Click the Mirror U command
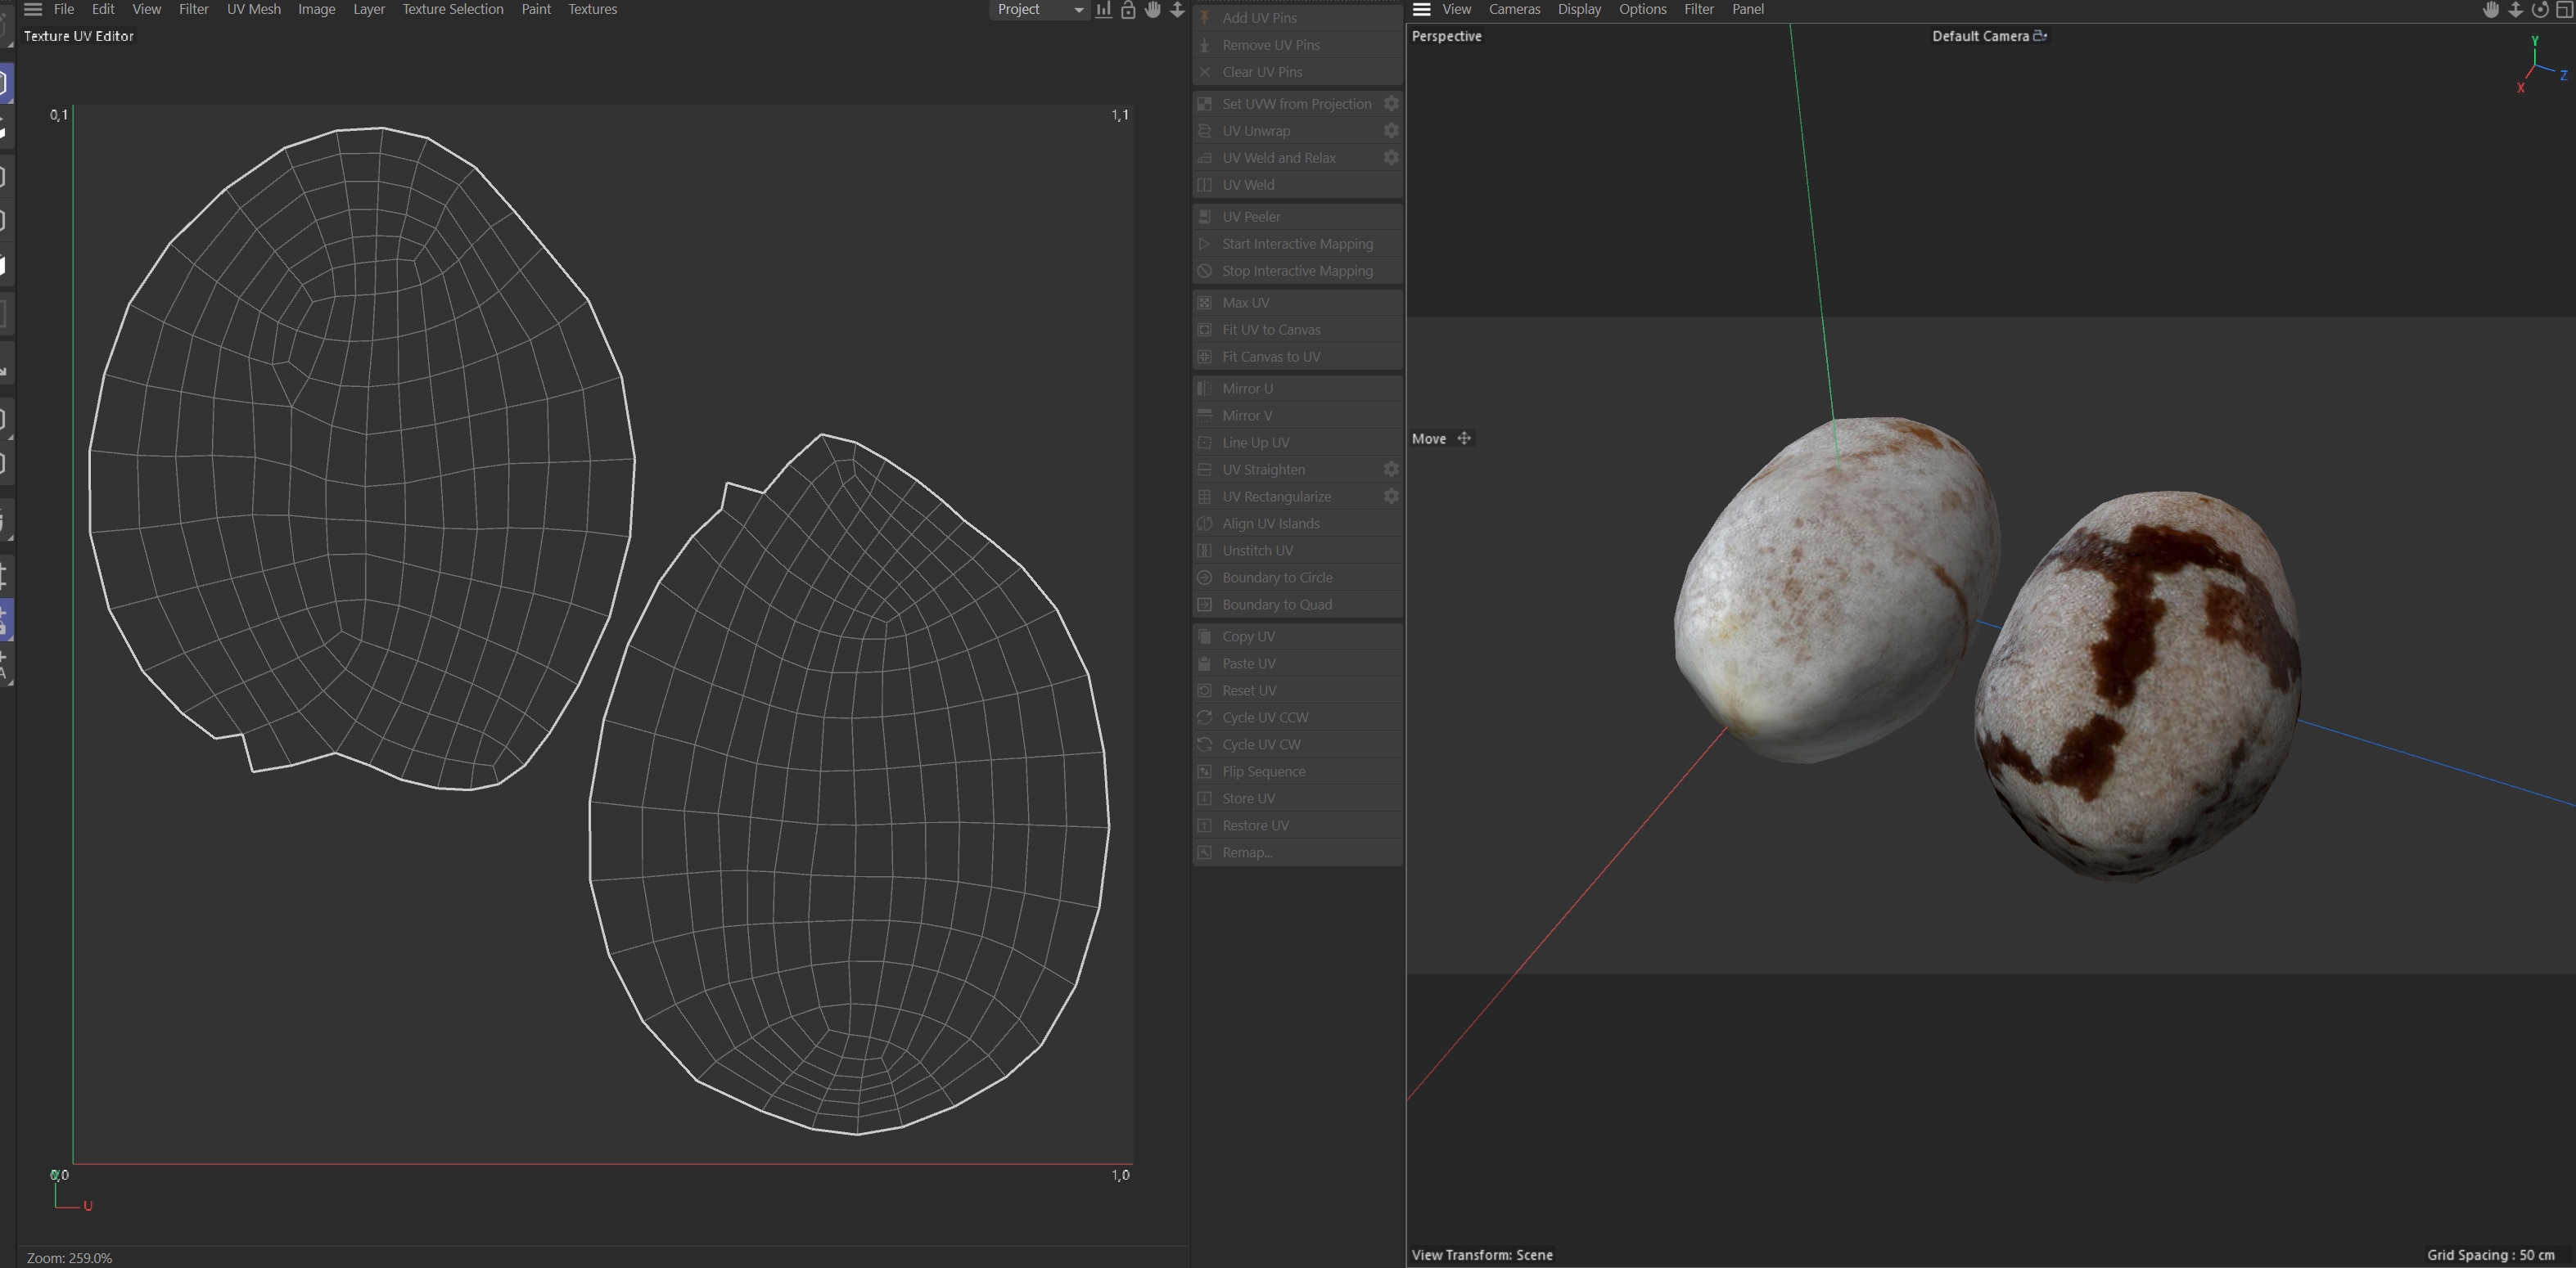 (x=1247, y=389)
